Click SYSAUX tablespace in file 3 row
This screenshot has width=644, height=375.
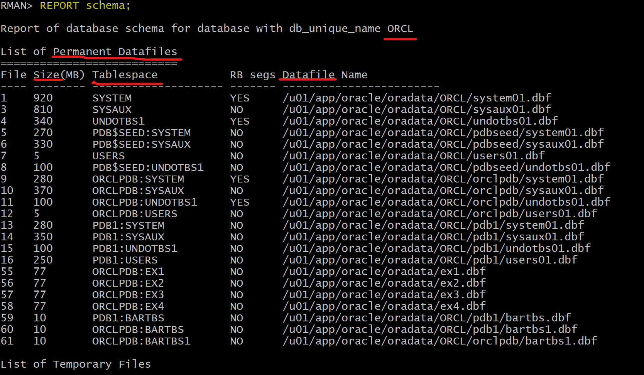pyautogui.click(x=112, y=110)
